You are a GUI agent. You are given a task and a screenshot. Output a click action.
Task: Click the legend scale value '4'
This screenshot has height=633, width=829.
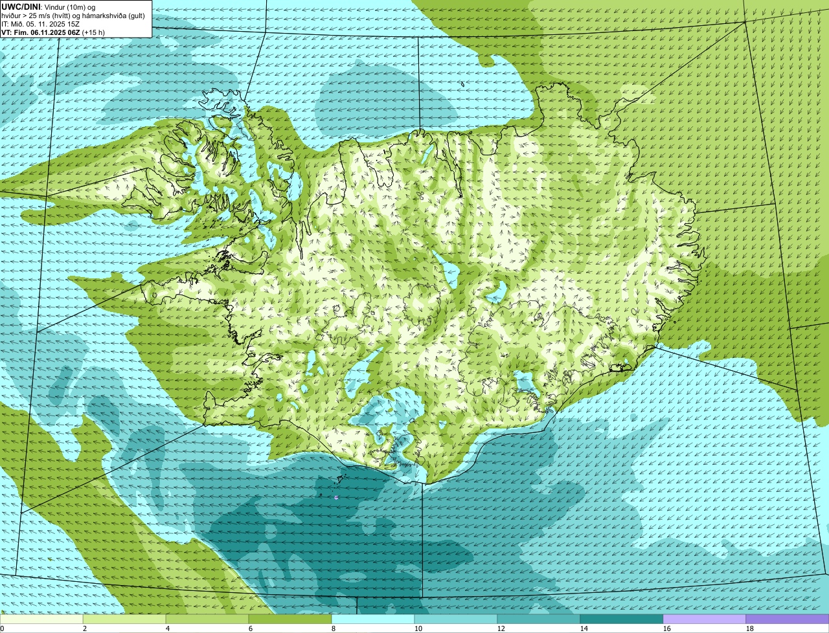point(168,628)
